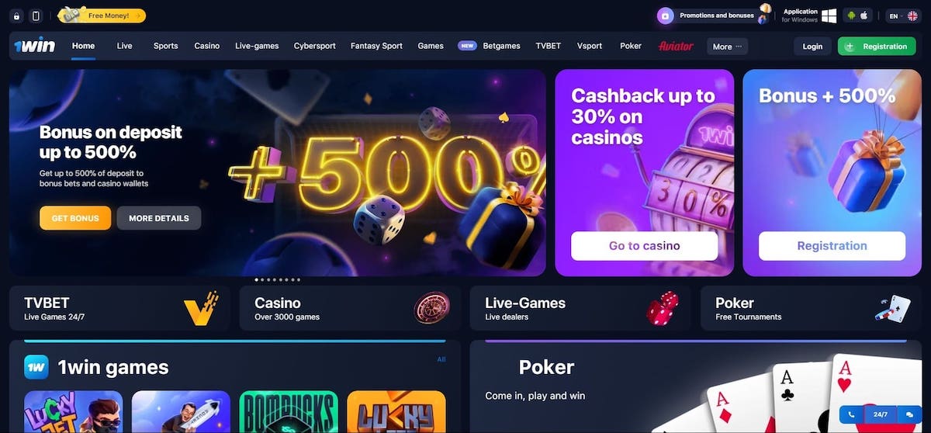This screenshot has height=433, width=931.
Task: Open the All link in 1win games
Action: [441, 359]
